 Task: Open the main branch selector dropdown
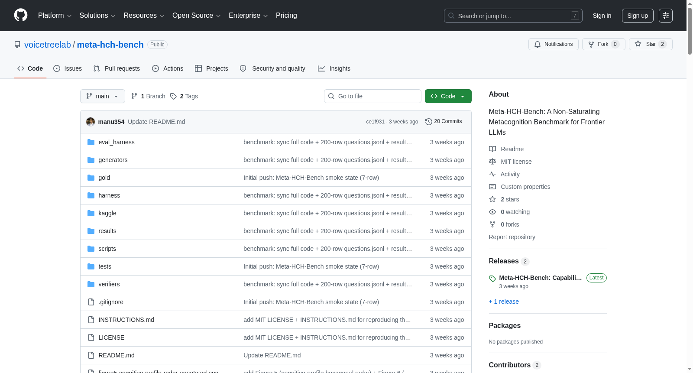[x=103, y=96]
